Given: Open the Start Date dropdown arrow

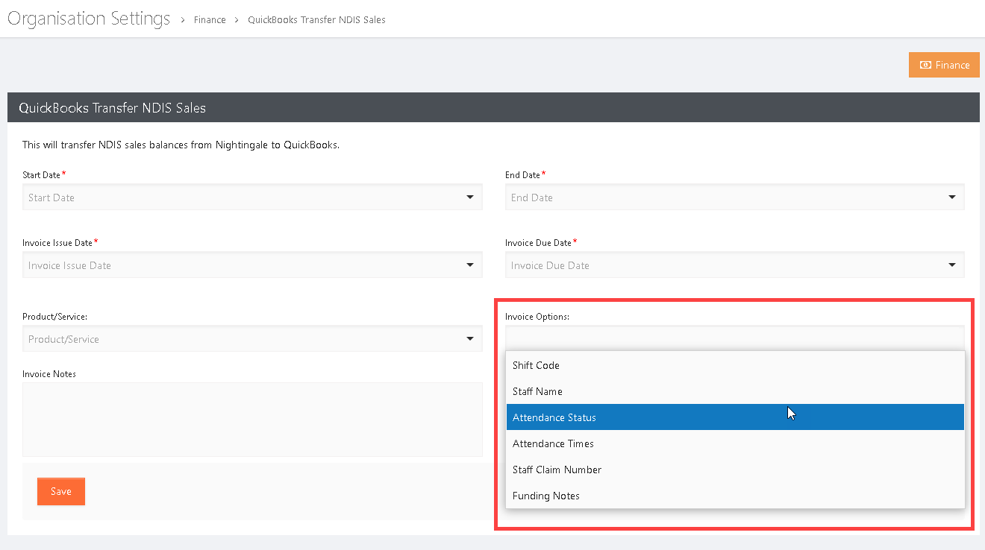Looking at the screenshot, I should click(470, 197).
